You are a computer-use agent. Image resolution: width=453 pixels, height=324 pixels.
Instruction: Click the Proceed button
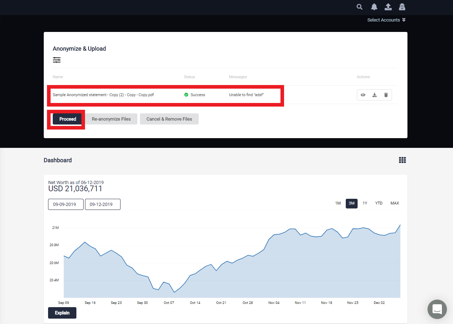tap(68, 119)
